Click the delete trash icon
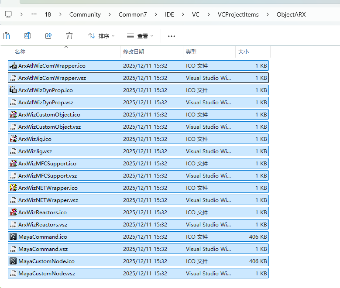340x288 pixels. coord(69,36)
